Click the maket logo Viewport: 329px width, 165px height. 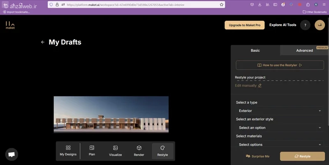tap(10, 25)
